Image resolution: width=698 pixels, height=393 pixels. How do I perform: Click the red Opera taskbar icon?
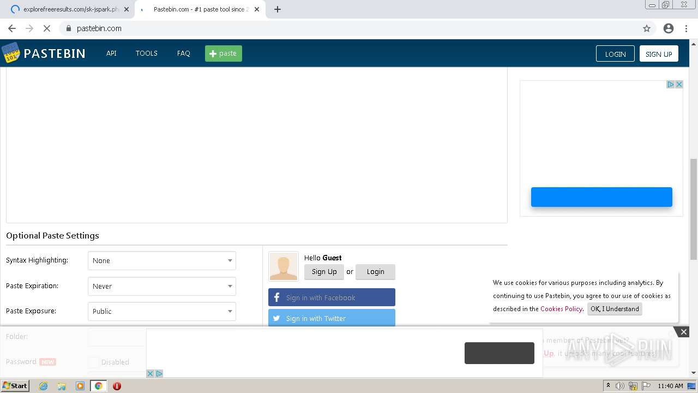(117, 386)
